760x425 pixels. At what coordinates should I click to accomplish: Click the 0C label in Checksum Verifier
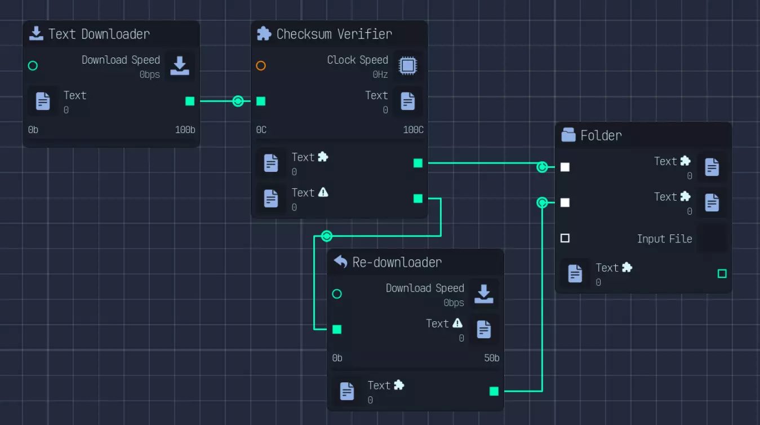click(x=261, y=130)
